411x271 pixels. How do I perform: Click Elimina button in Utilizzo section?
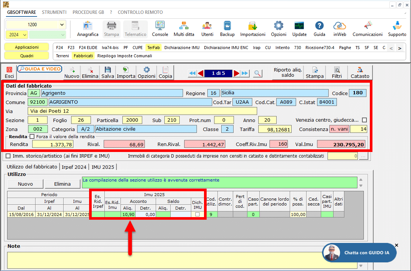pos(63,184)
